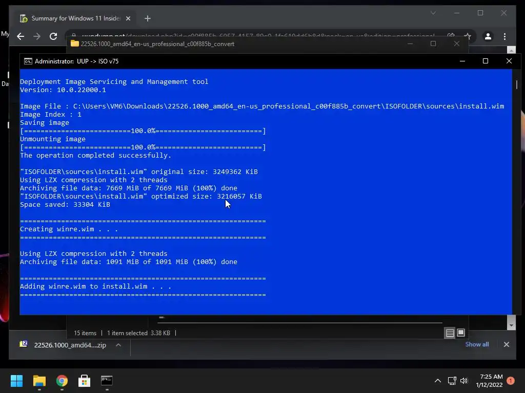Screen dimensions: 525x393
Task: Switch File Explorer to details view
Action: click(x=450, y=333)
